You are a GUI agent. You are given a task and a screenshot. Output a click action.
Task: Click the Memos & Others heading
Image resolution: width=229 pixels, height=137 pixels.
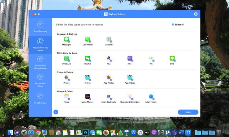pyautogui.click(x=65, y=91)
